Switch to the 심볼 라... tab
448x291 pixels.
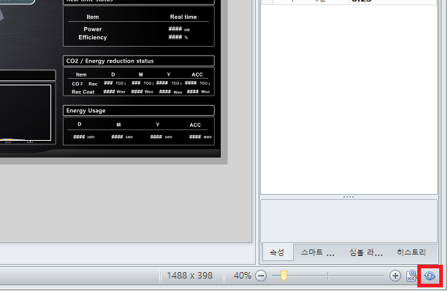pos(365,252)
